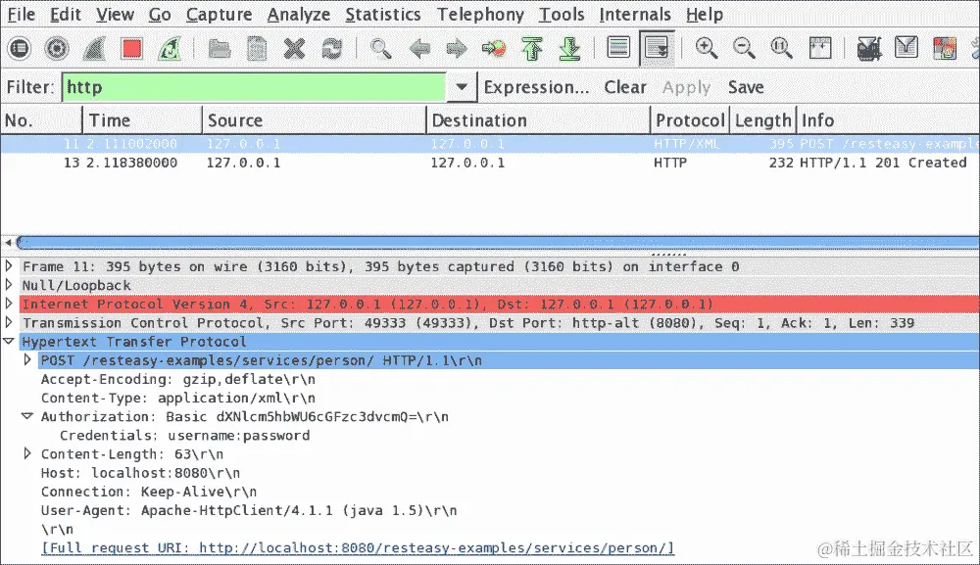
Task: Open the File menu
Action: click(x=21, y=14)
